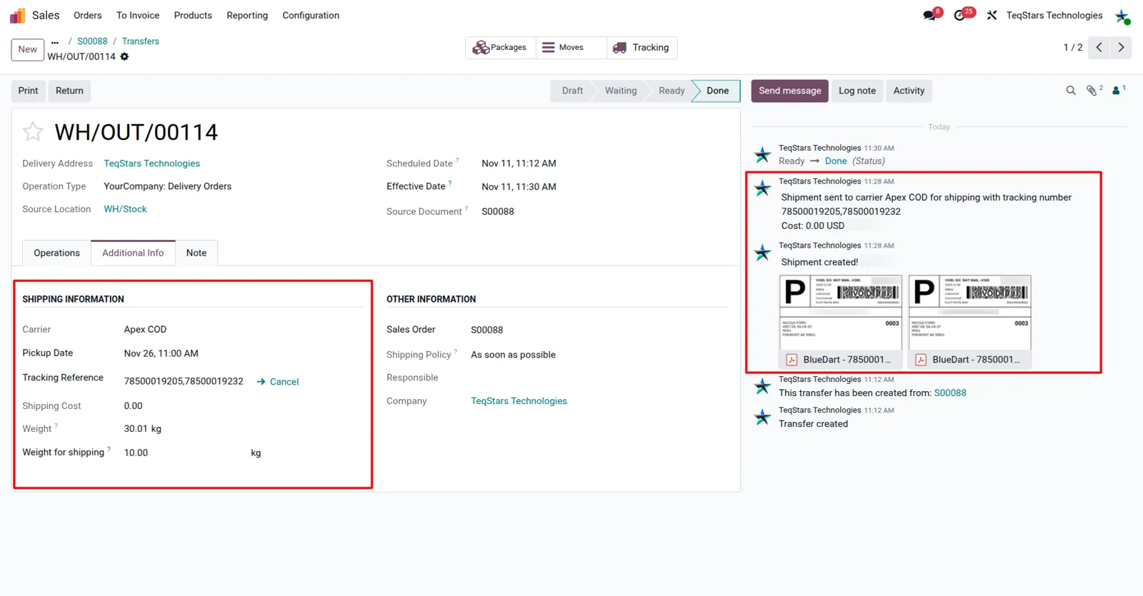Click Log note button
The image size is (1143, 596).
pyautogui.click(x=857, y=91)
